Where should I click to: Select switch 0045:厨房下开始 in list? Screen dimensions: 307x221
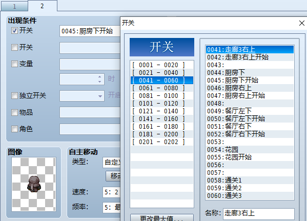point(250,81)
